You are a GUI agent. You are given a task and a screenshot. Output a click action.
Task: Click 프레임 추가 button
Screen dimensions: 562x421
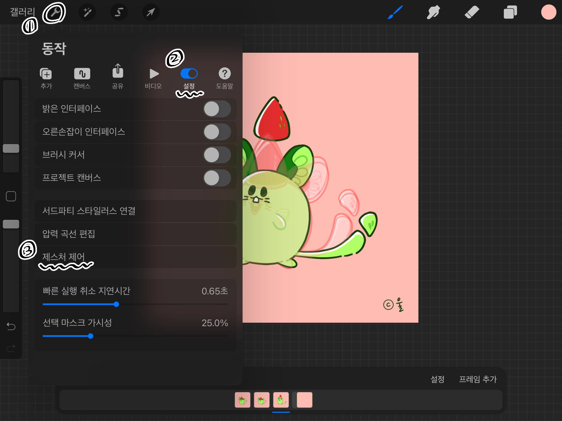coord(478,379)
